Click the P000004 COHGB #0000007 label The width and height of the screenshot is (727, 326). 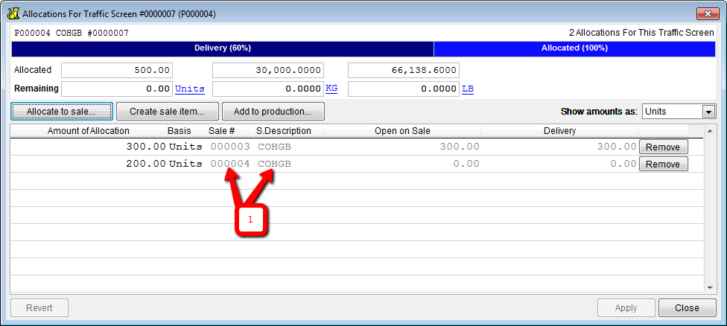[72, 33]
